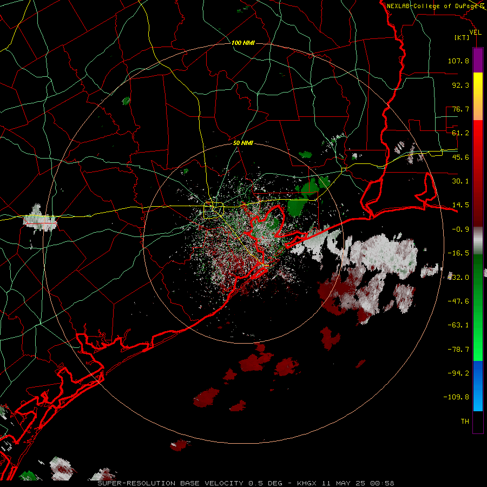Click the bright blue segment of color bar
The width and height of the screenshot is (487, 487).
click(x=478, y=386)
